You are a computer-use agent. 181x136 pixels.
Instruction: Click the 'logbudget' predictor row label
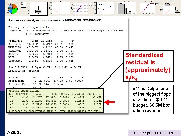[15, 61]
